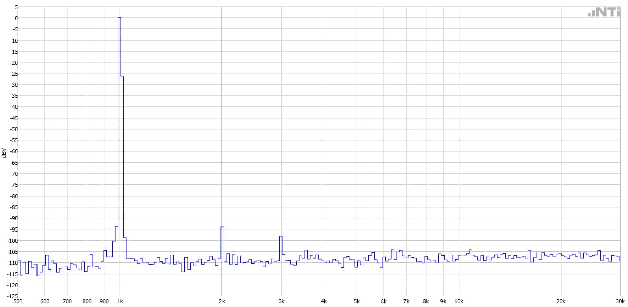628x307 pixels.
Task: Click the "5k" frequency axis label
Action: (357, 301)
